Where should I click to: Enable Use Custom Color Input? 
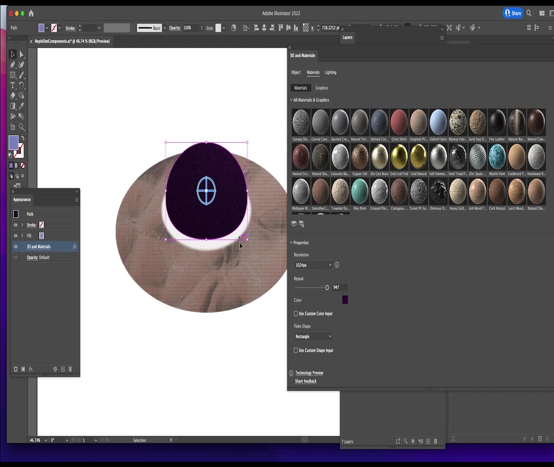(x=296, y=313)
